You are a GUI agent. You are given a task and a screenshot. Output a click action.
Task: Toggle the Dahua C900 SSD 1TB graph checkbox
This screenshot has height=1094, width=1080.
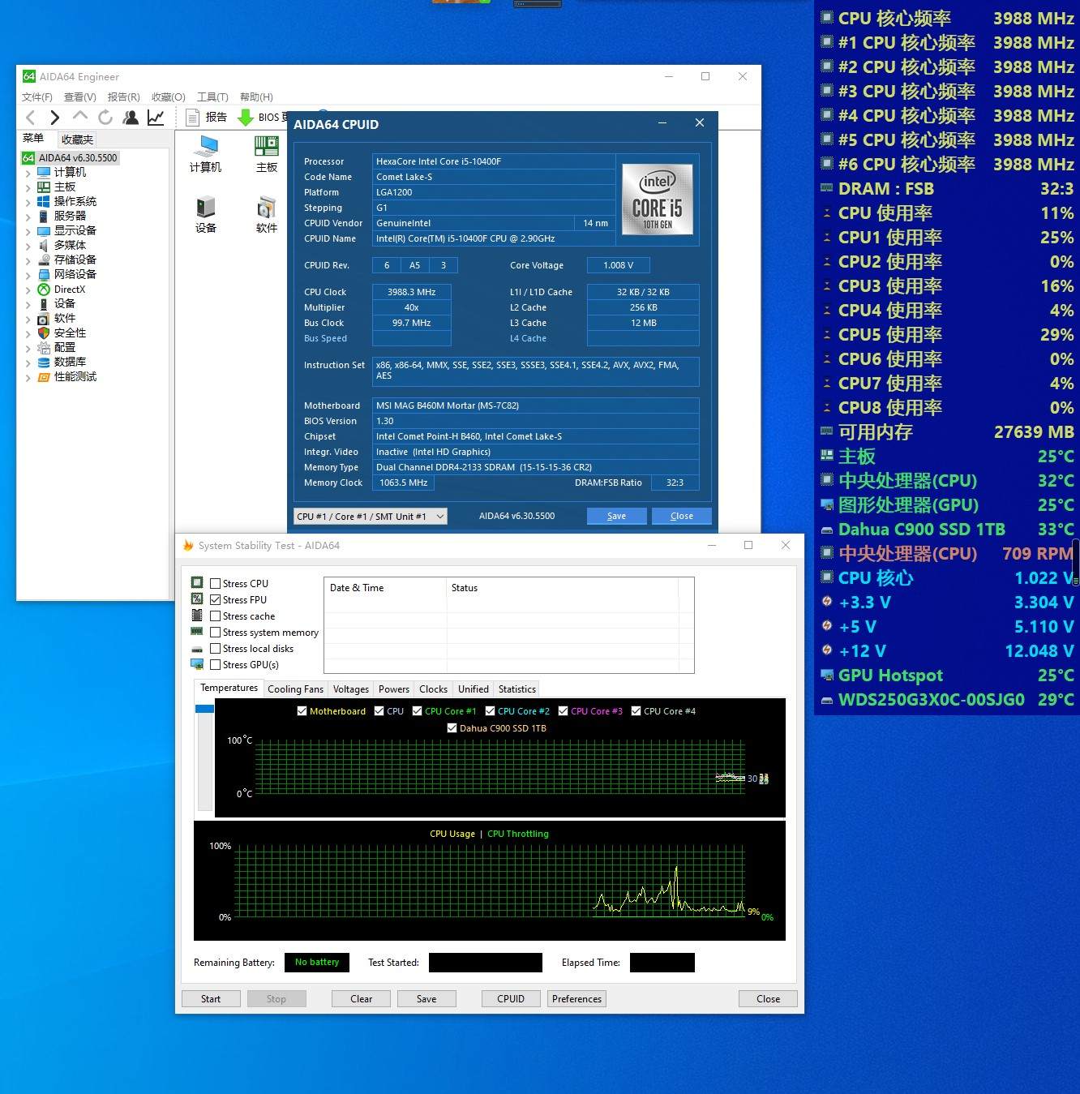pyautogui.click(x=452, y=728)
